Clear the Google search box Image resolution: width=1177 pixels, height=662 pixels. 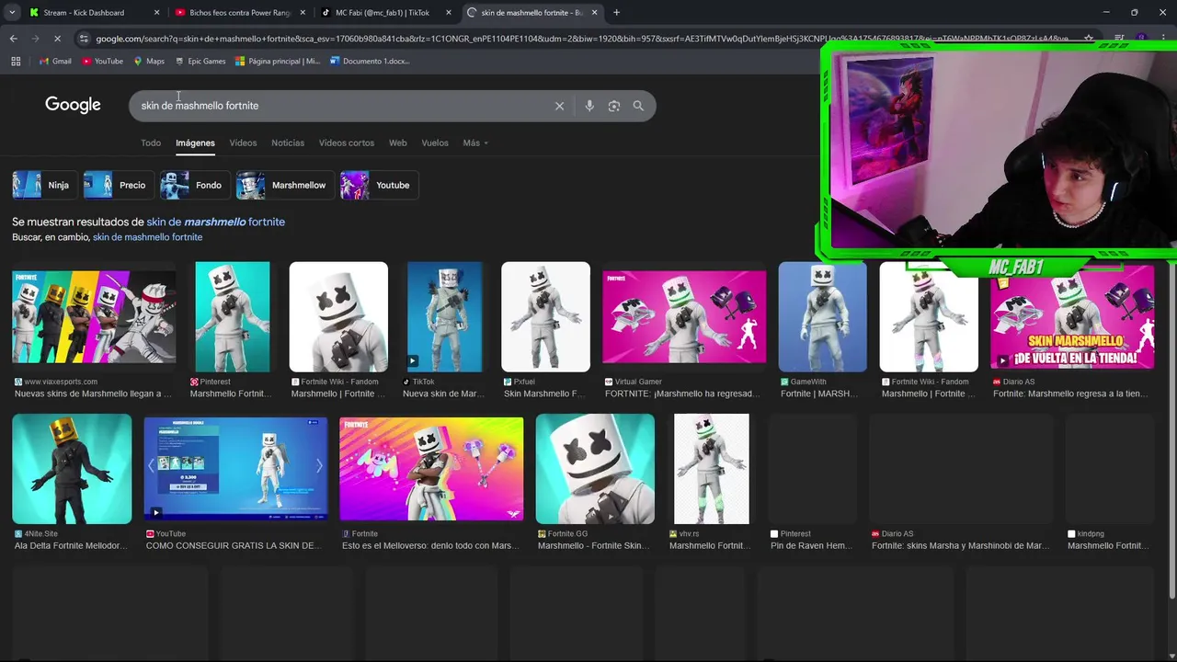pos(559,106)
